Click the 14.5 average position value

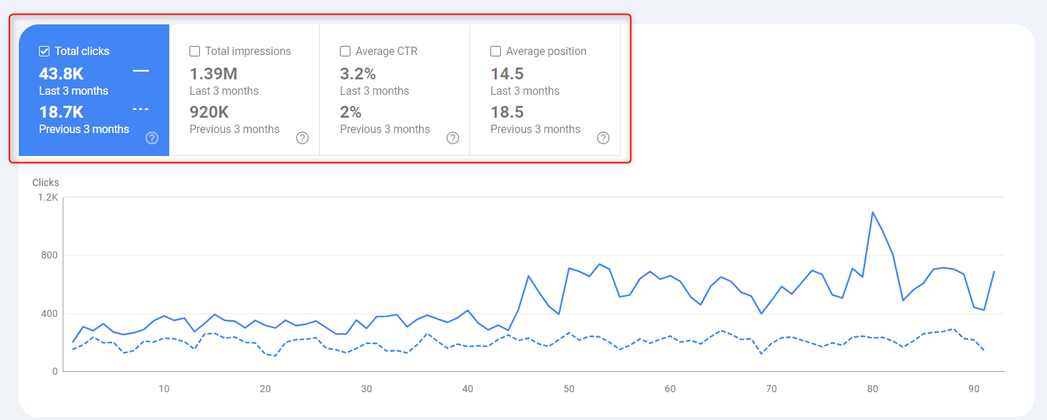(507, 74)
